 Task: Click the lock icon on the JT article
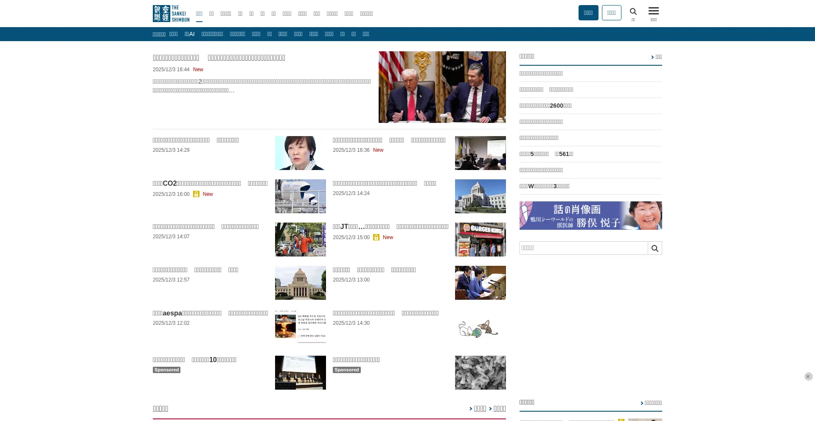coord(376,237)
